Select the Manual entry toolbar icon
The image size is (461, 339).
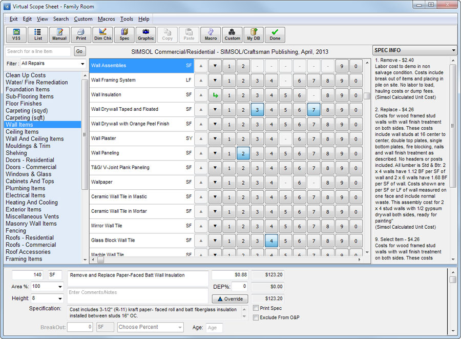coord(59,34)
